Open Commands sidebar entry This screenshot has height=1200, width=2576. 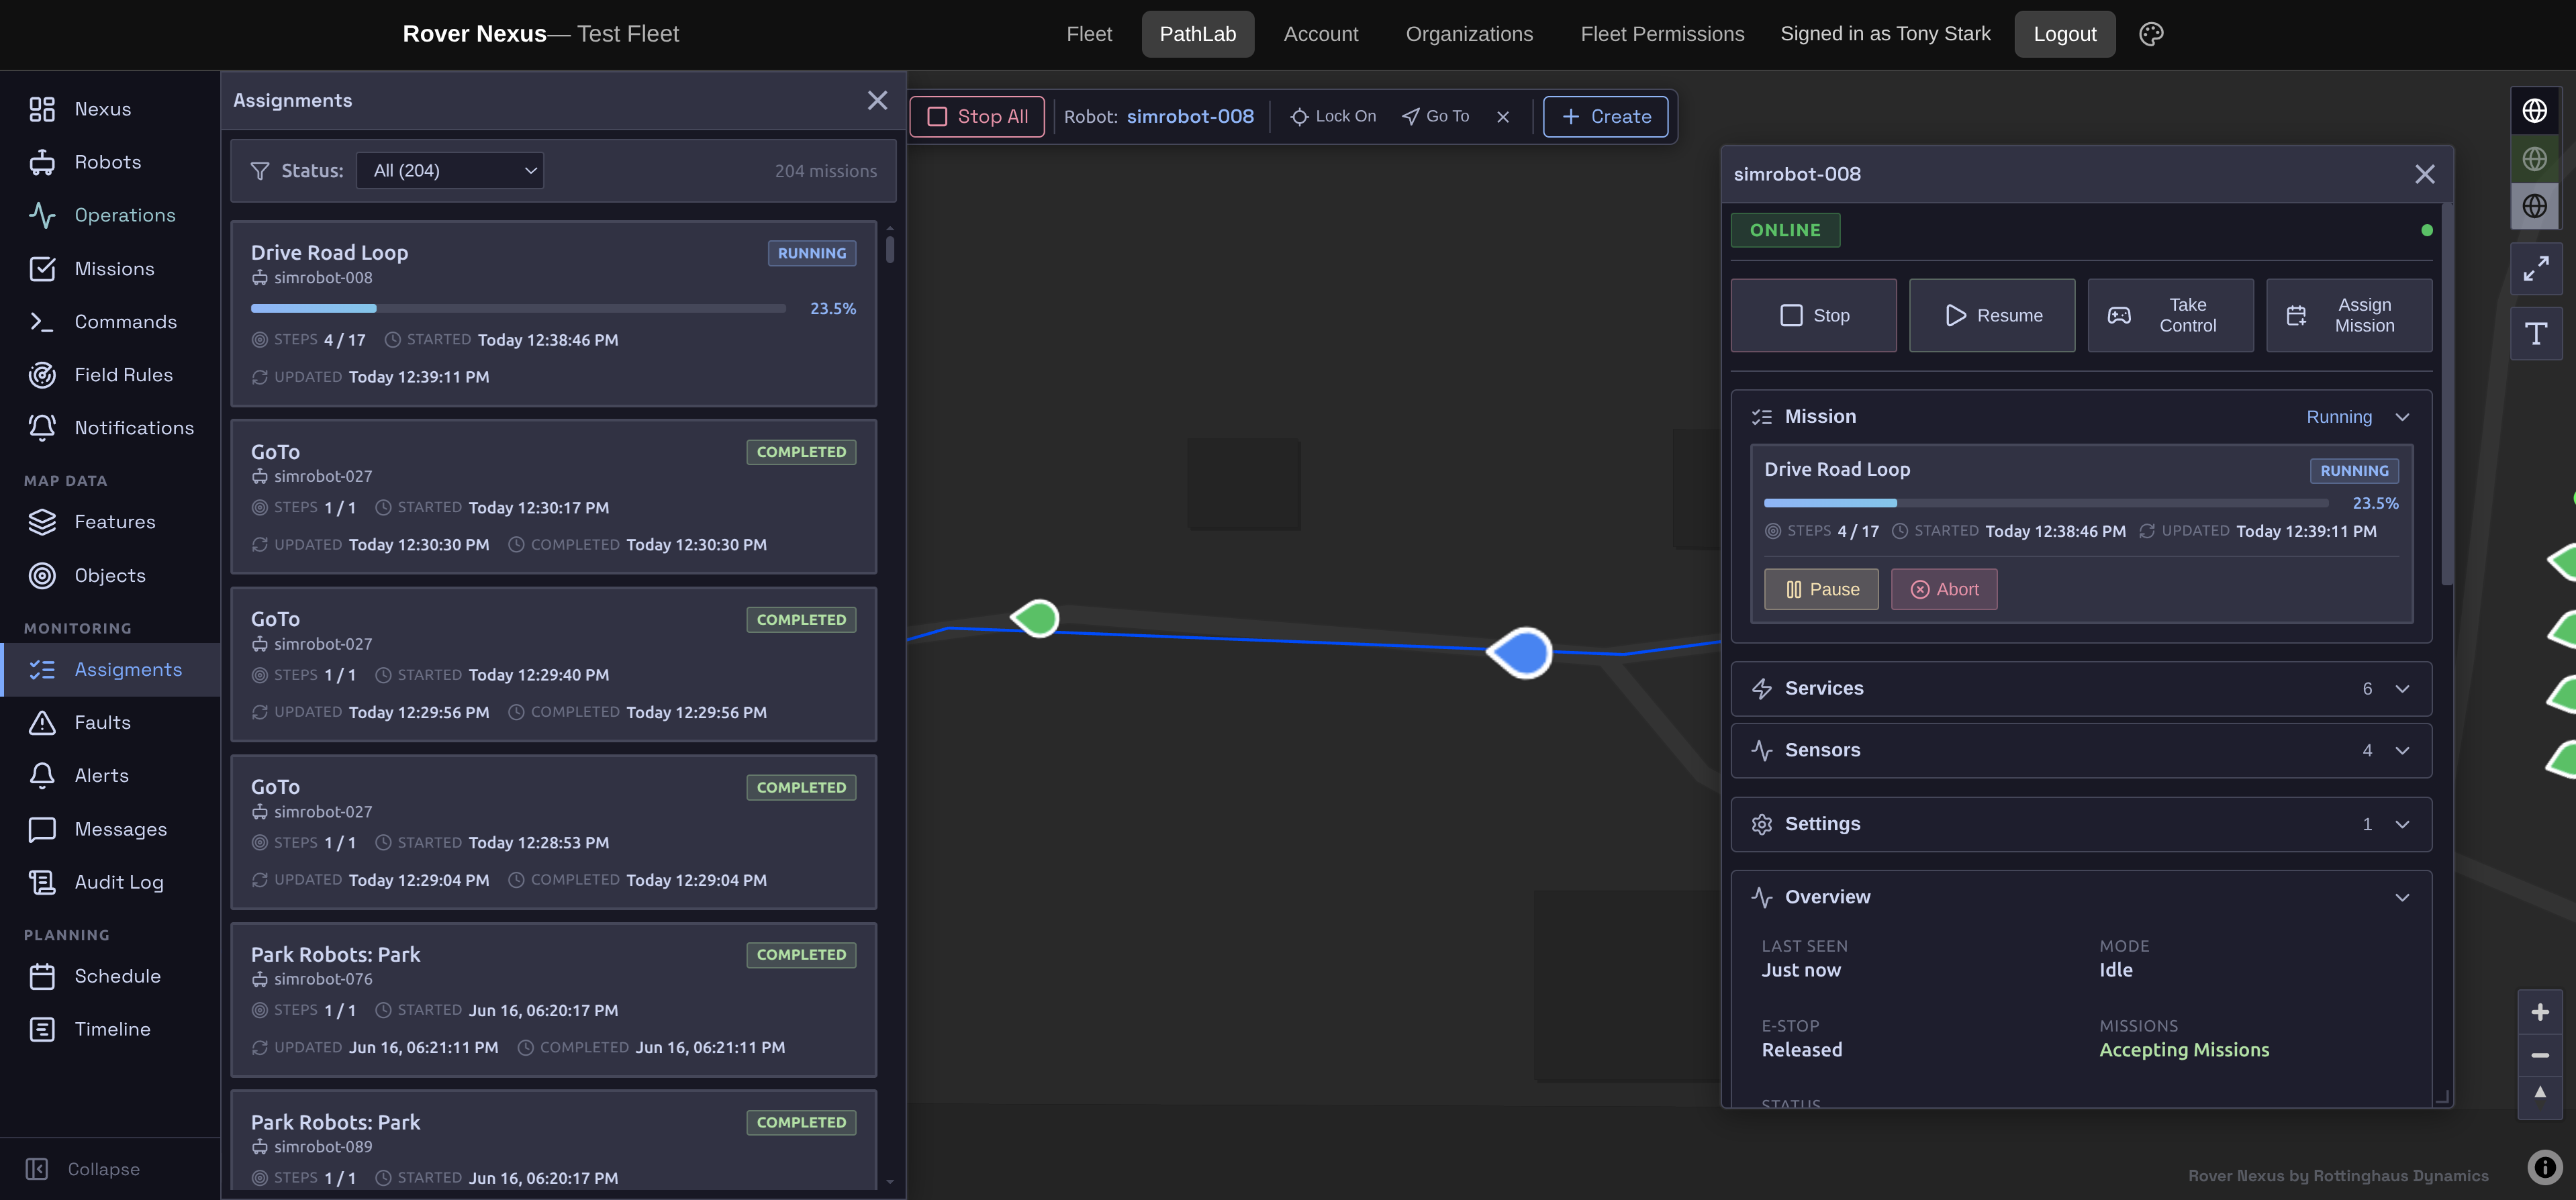coord(110,322)
